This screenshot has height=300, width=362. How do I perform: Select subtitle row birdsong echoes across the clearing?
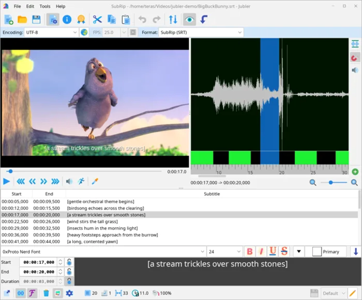179,208
